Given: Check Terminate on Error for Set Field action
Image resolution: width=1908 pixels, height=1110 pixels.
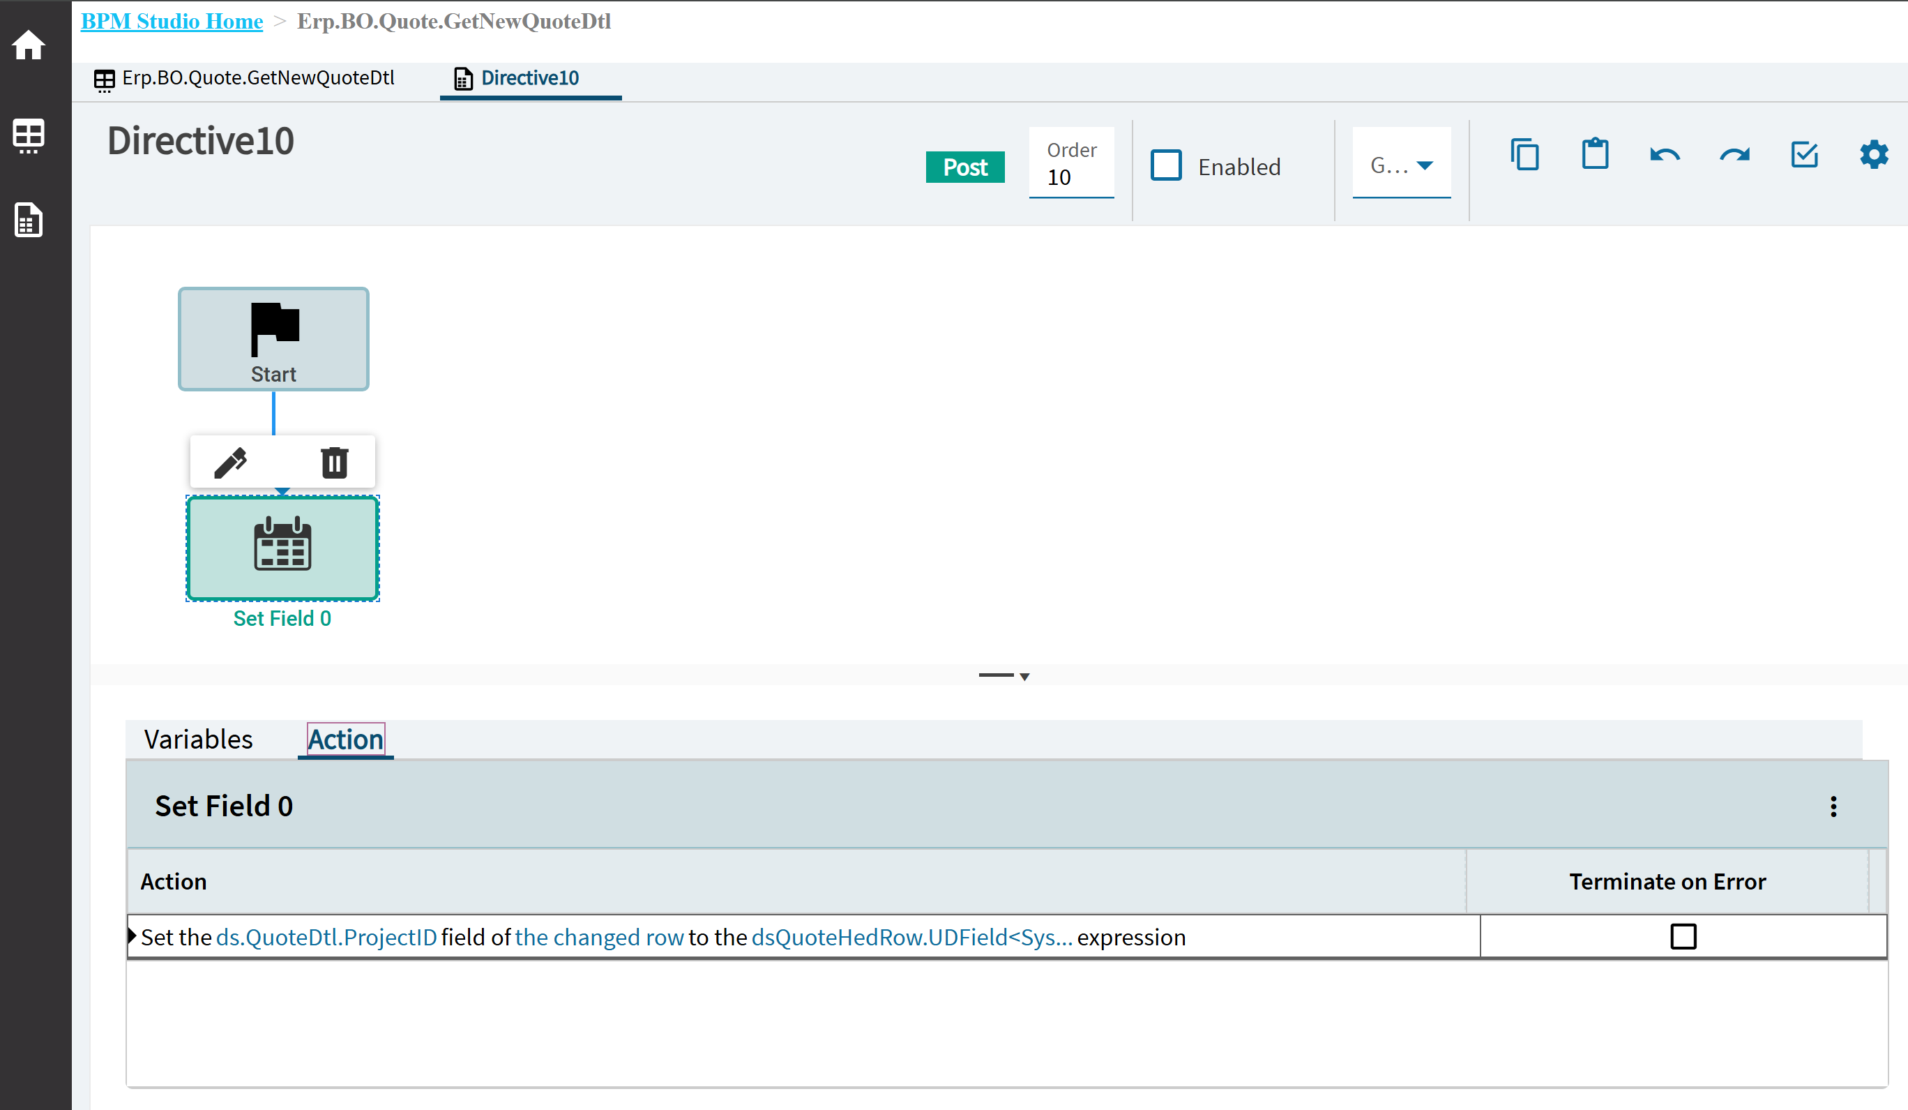Looking at the screenshot, I should click(1683, 936).
